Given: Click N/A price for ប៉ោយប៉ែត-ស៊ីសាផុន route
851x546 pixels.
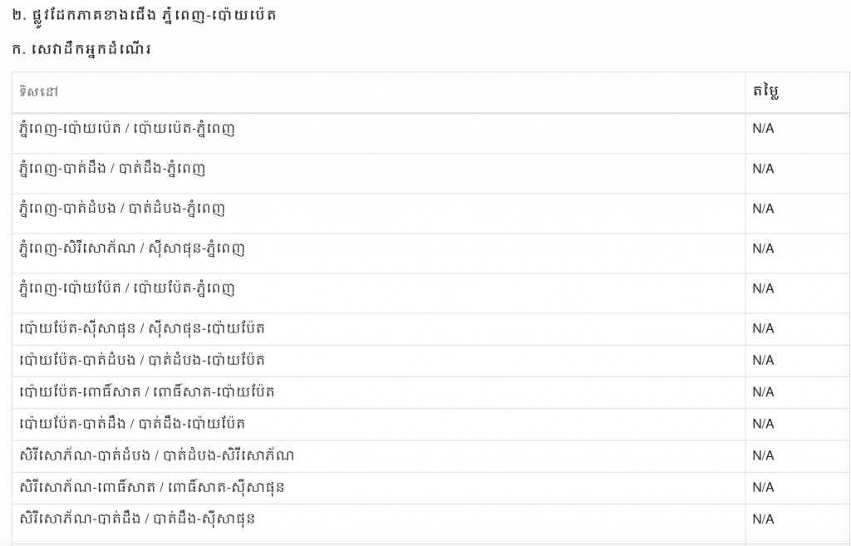Looking at the screenshot, I should coord(763,328).
